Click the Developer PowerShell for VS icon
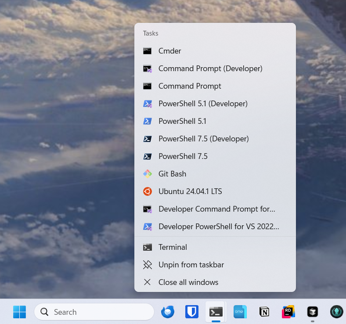 148,227
